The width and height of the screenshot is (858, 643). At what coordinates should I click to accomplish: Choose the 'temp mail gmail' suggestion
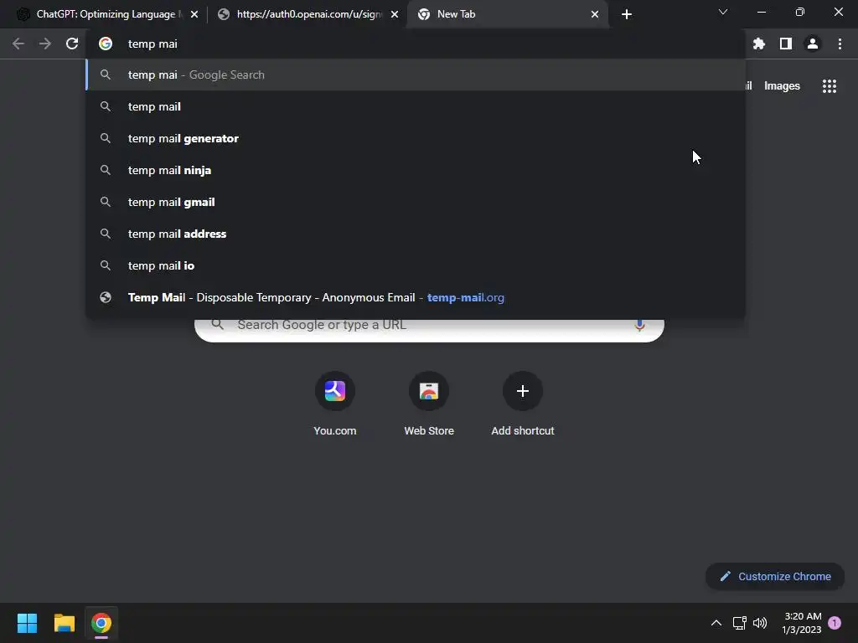[x=416, y=202]
